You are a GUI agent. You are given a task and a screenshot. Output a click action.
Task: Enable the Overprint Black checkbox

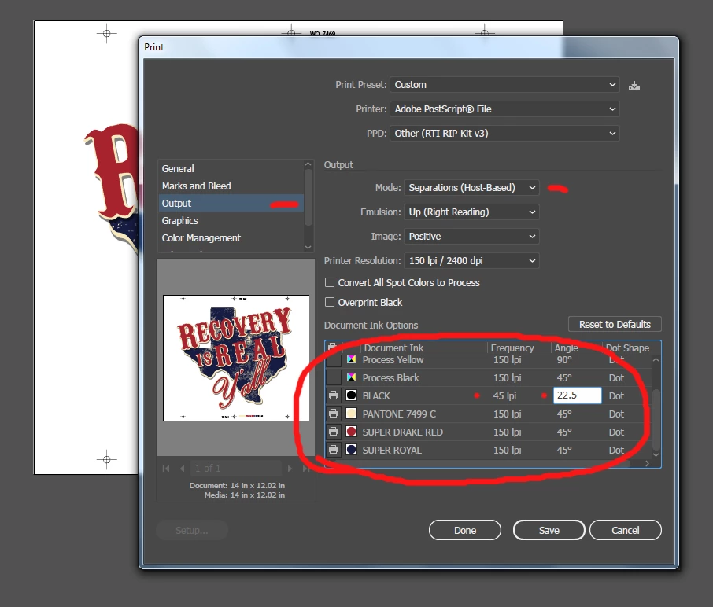click(330, 302)
